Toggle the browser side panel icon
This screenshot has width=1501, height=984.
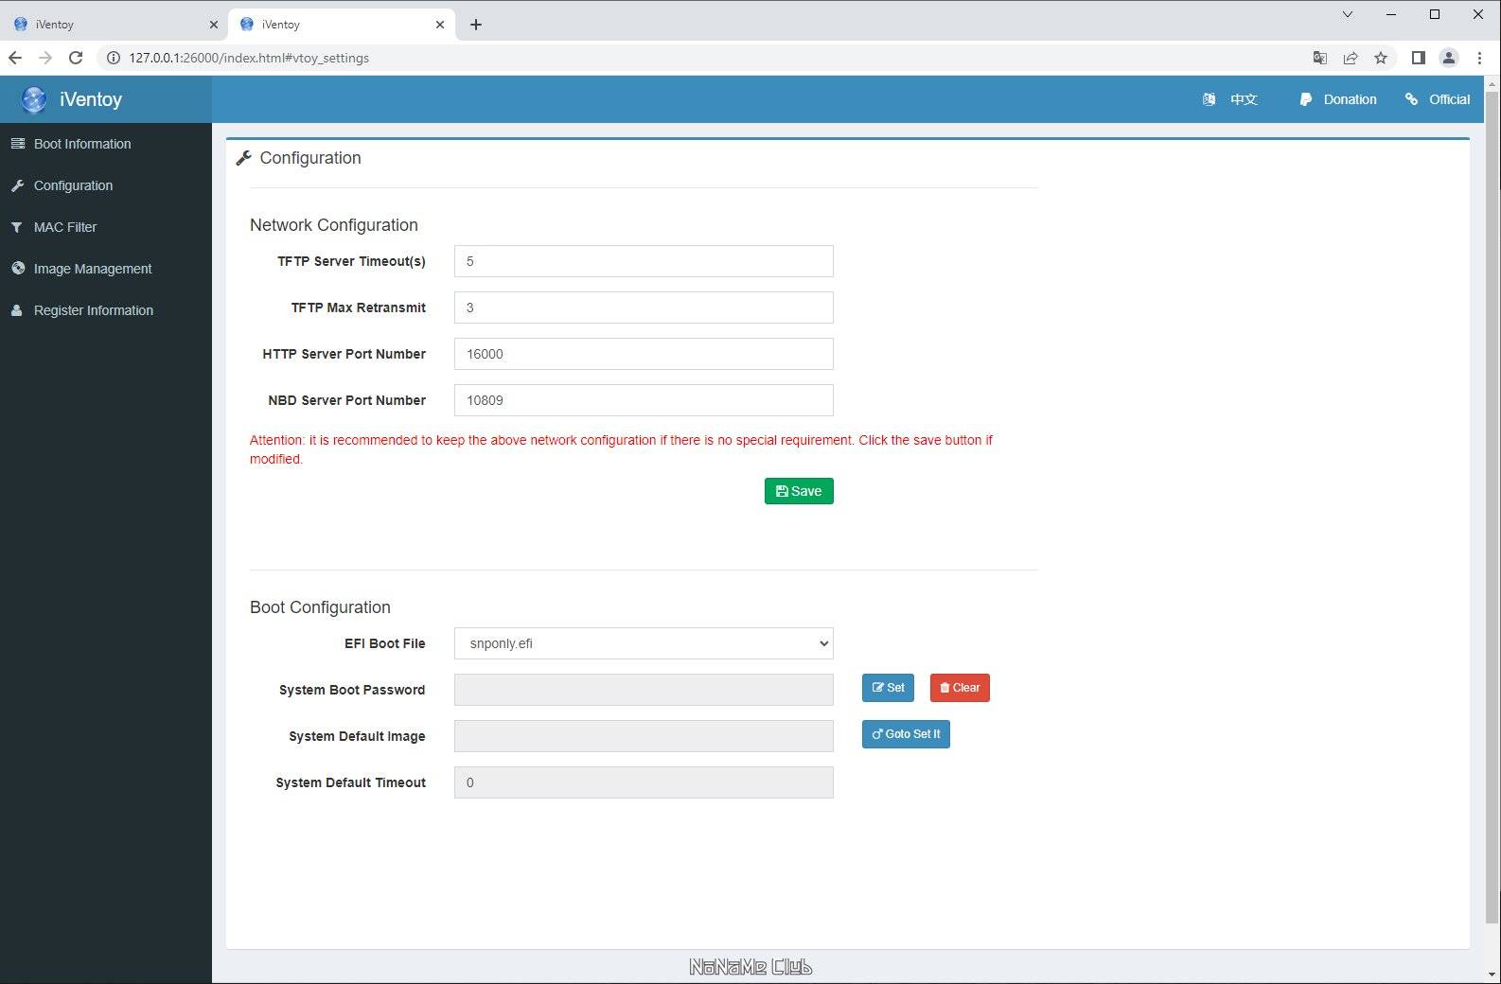1418,58
